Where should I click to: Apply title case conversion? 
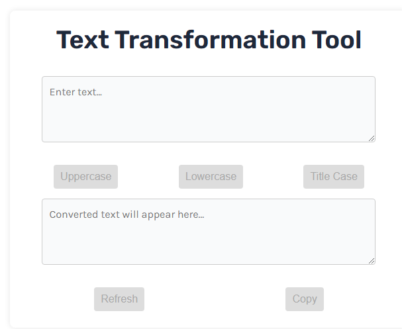pos(334,177)
